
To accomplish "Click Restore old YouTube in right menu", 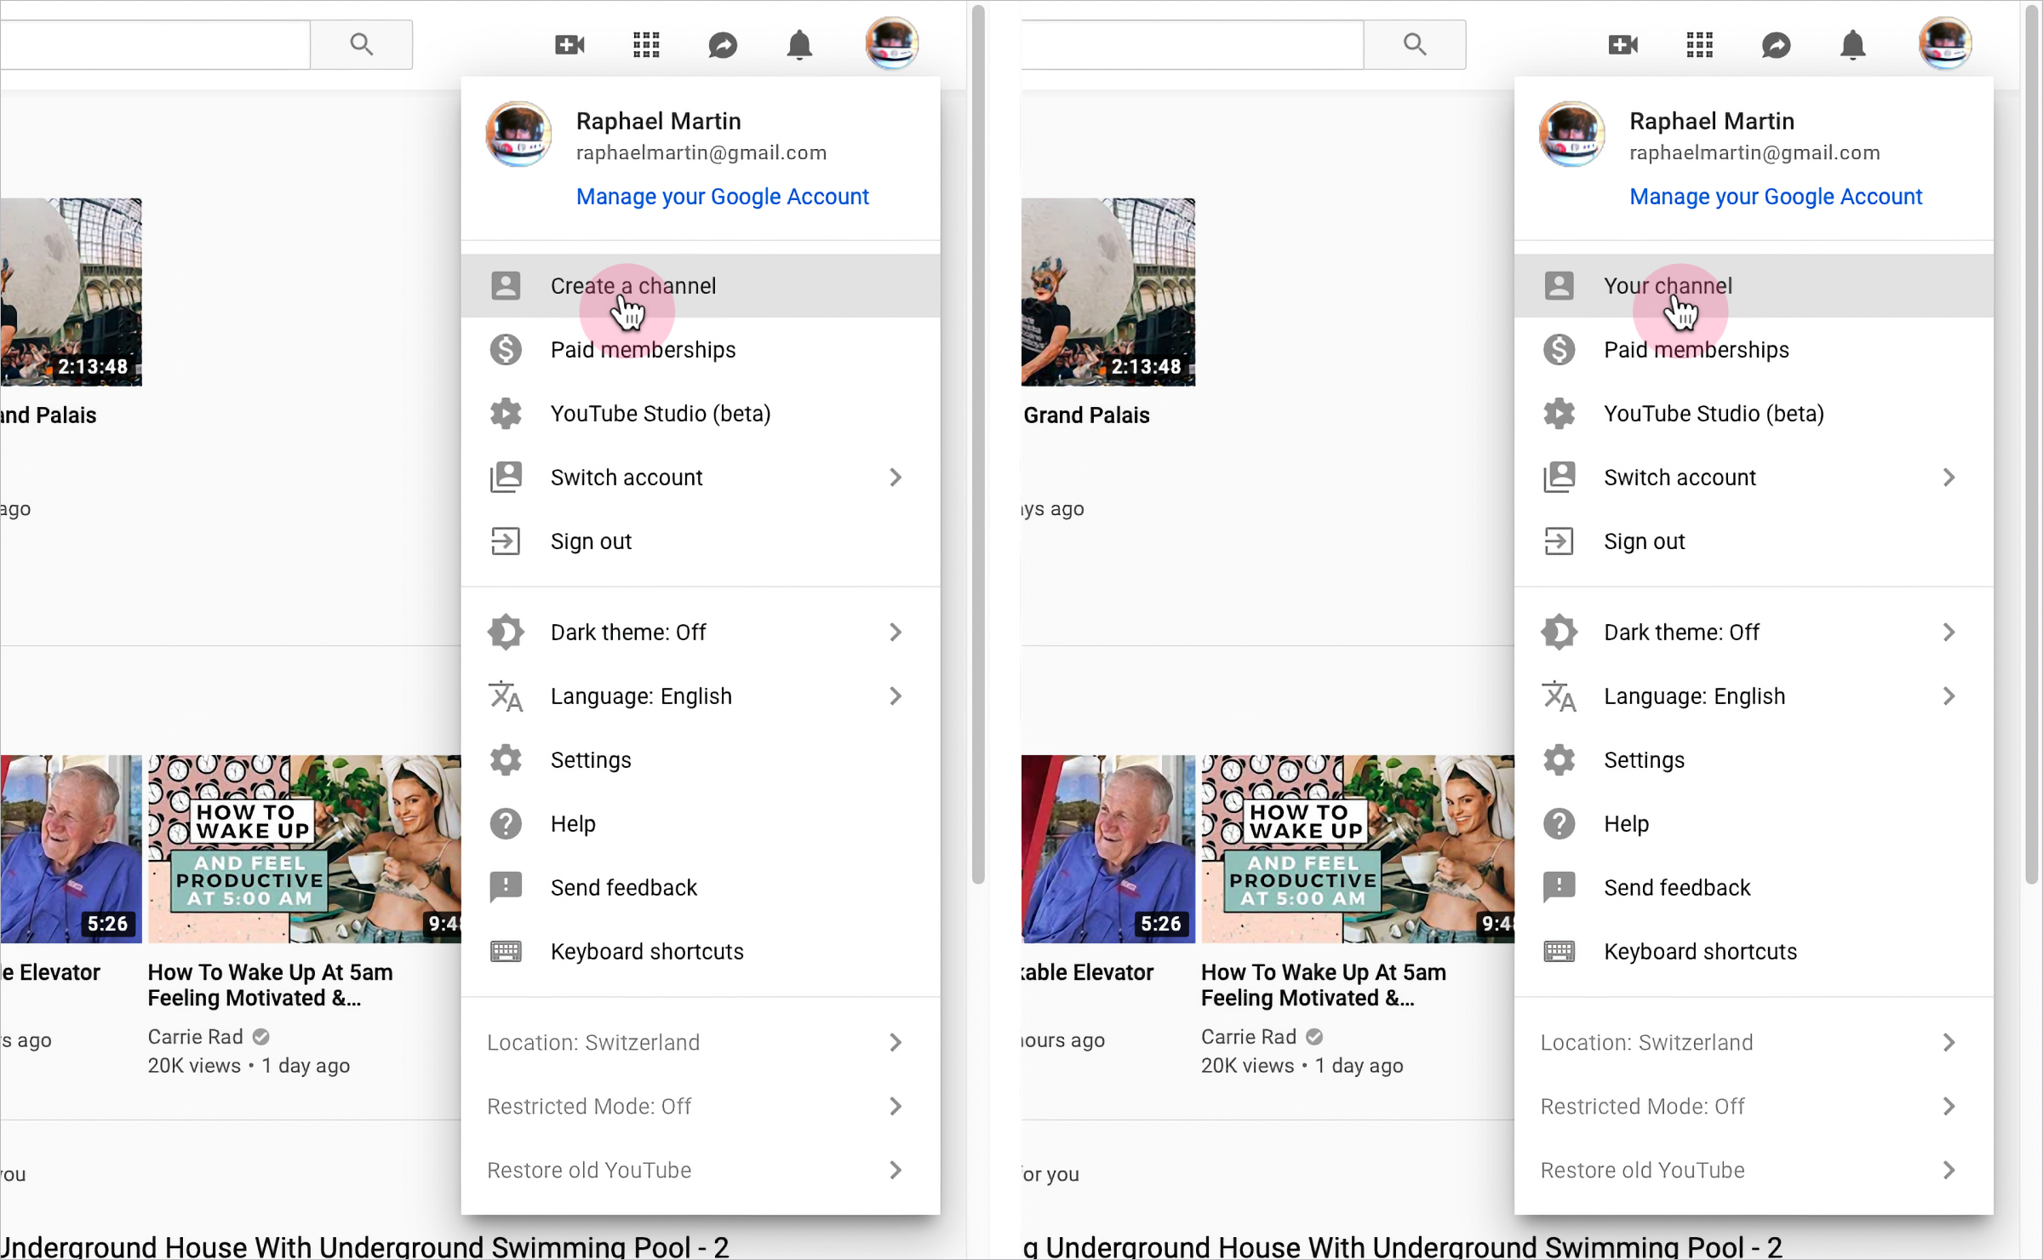I will [1754, 1171].
